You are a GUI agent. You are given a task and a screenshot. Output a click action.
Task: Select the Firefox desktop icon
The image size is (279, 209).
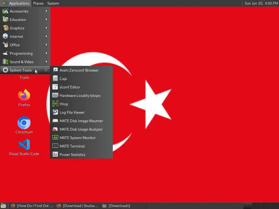(24, 95)
